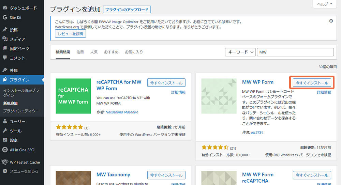Click MW WP Form title link
The width and height of the screenshot is (341, 185).
click(x=258, y=82)
